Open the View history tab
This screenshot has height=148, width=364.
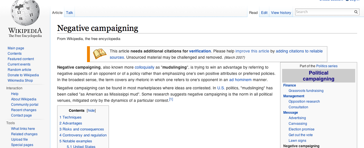point(281,13)
